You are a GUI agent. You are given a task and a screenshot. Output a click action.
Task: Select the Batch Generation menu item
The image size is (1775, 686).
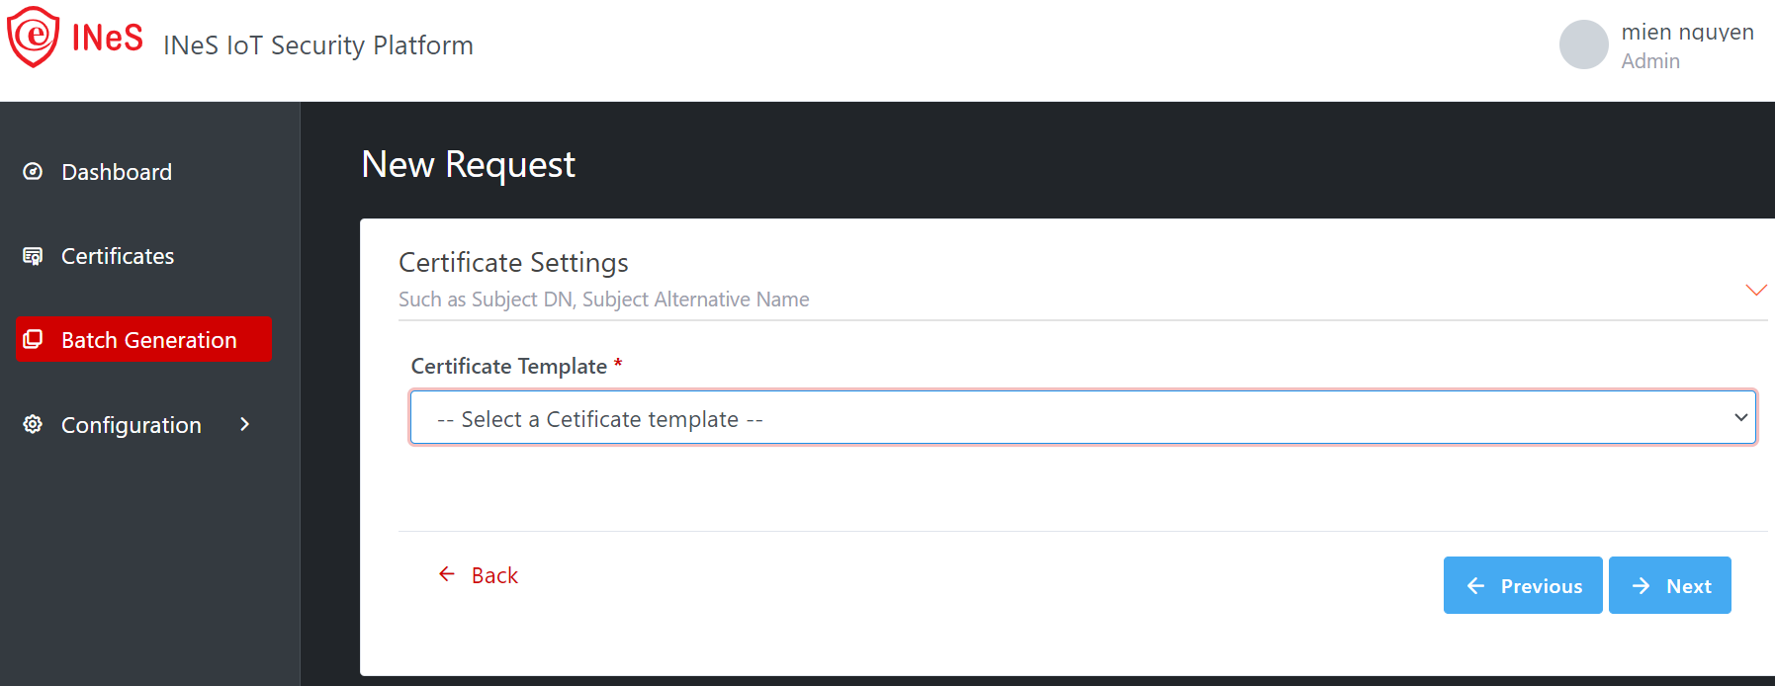pos(148,340)
